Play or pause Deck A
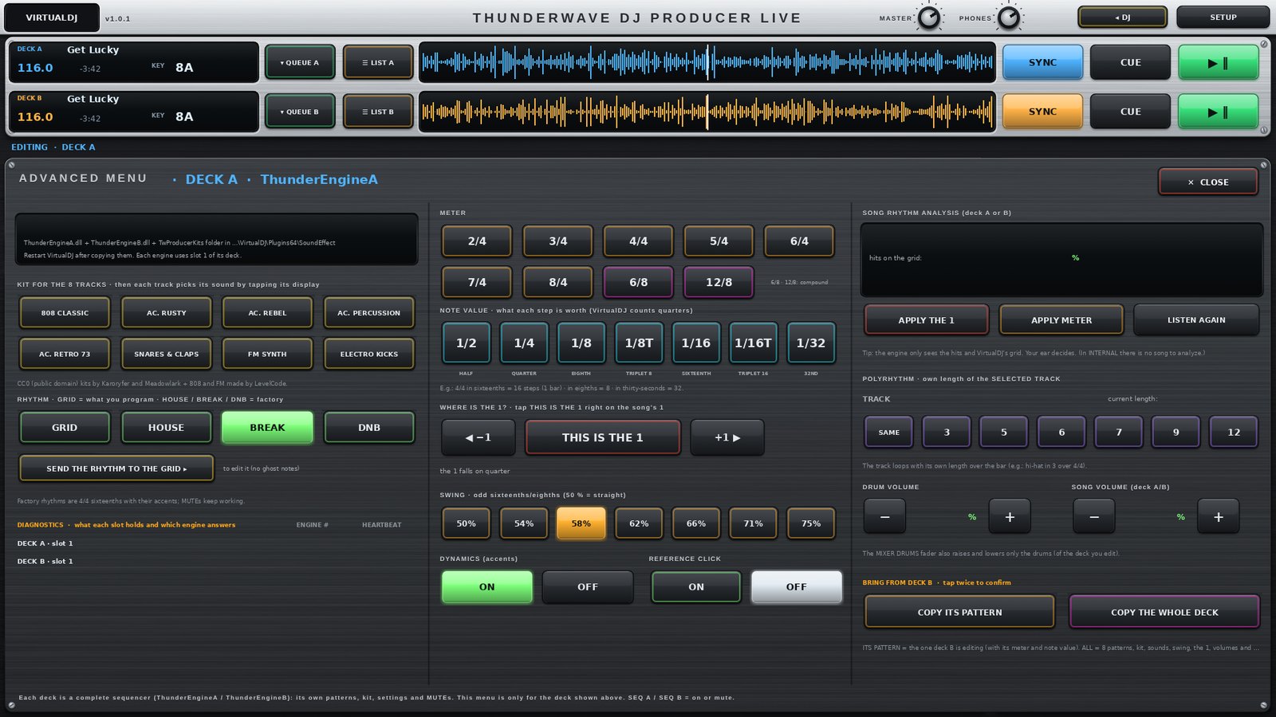This screenshot has height=717, width=1276. pos(1218,62)
